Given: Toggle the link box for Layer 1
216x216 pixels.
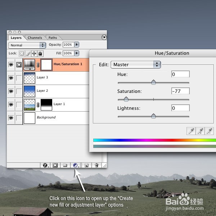Looking at the screenshot, I should point(19,104).
